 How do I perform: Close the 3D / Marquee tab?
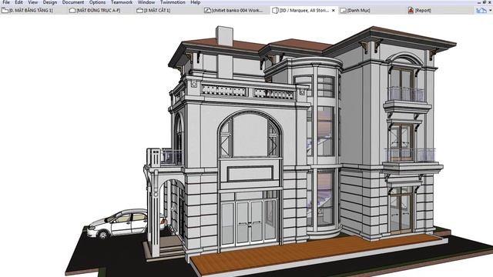(334, 10)
